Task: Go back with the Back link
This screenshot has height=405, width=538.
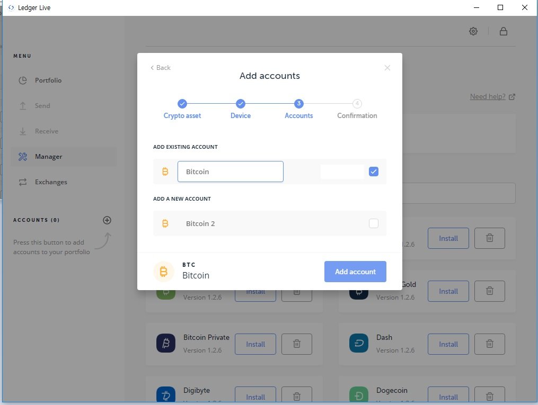Action: pos(161,68)
